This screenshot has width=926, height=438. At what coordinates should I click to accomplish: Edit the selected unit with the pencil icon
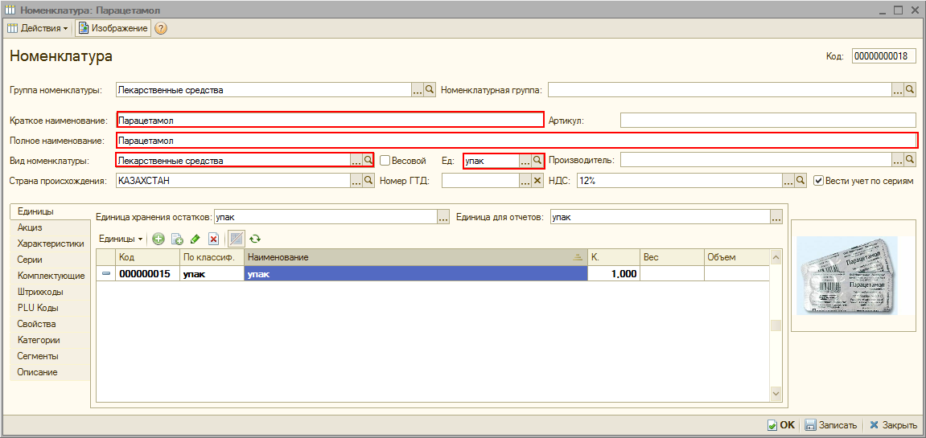(195, 239)
